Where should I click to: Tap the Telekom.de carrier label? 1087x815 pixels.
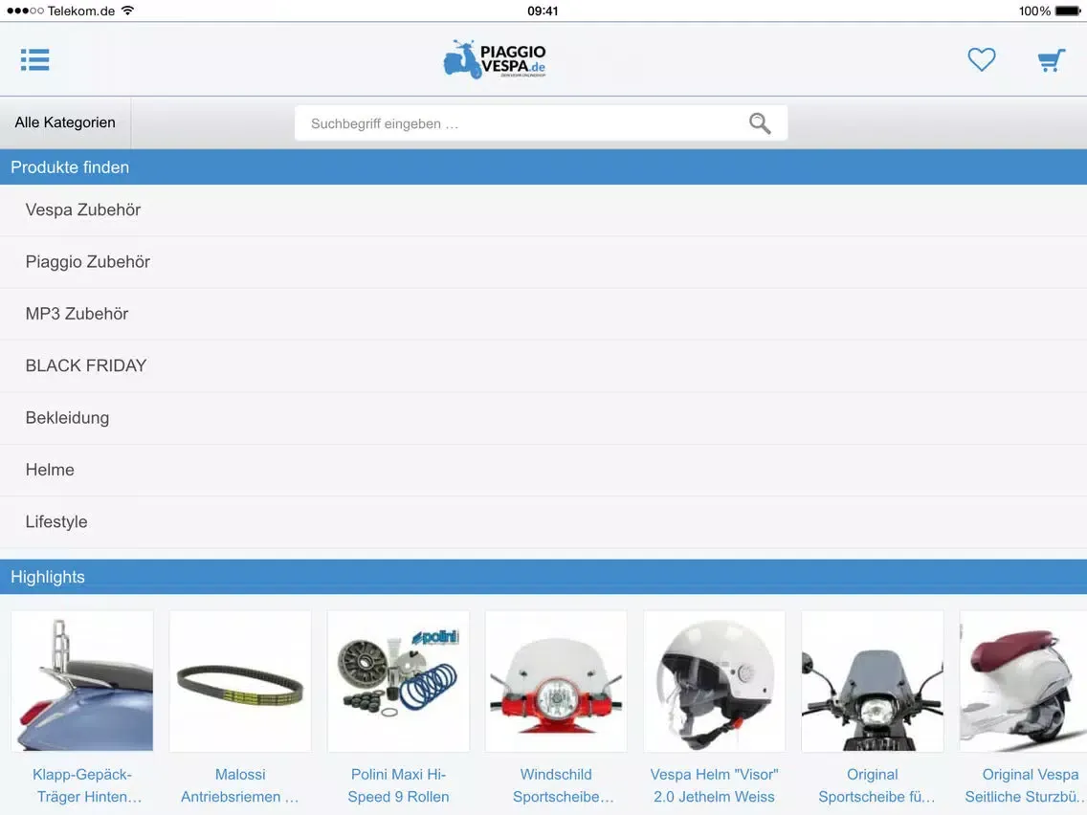(x=81, y=11)
